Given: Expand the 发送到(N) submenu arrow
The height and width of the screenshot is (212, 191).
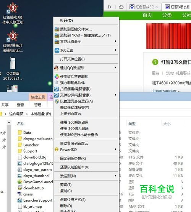Looking at the screenshot, I should (115, 176).
